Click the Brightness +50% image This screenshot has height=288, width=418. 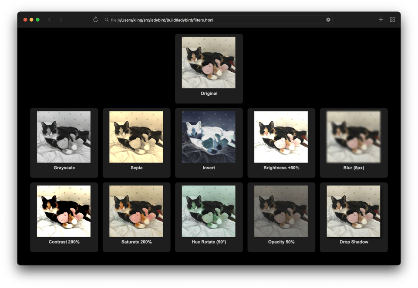(x=281, y=137)
